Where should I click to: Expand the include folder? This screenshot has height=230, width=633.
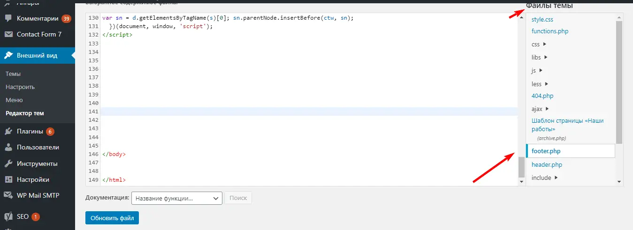point(545,178)
